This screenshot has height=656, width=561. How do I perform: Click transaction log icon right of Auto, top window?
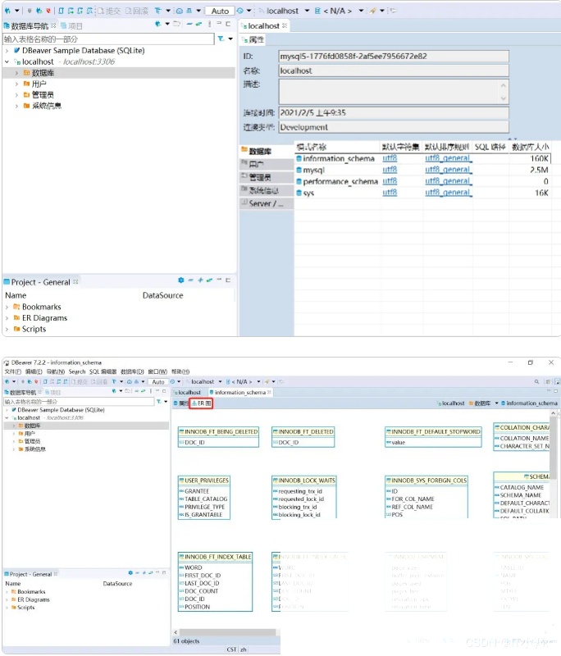240,11
